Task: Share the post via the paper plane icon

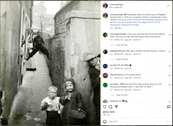Action: pos(116,107)
